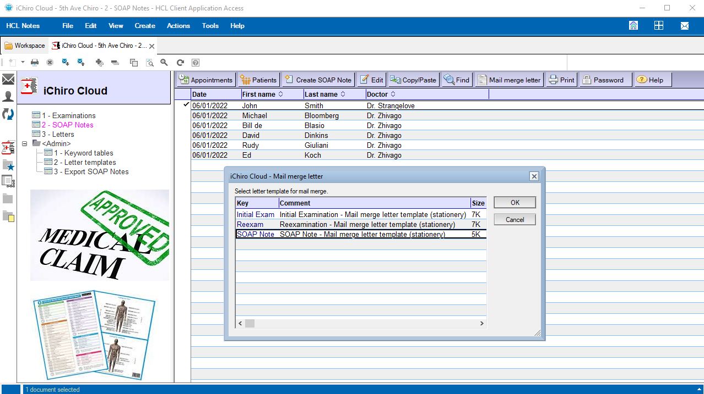
Task: Toggle the checkmark on the John Smith row
Action: tap(186, 105)
